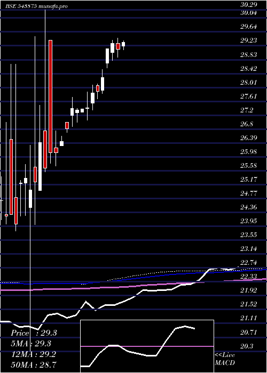Click the 21.92 price axis label
The height and width of the screenshot is (373, 267).
coord(248,290)
